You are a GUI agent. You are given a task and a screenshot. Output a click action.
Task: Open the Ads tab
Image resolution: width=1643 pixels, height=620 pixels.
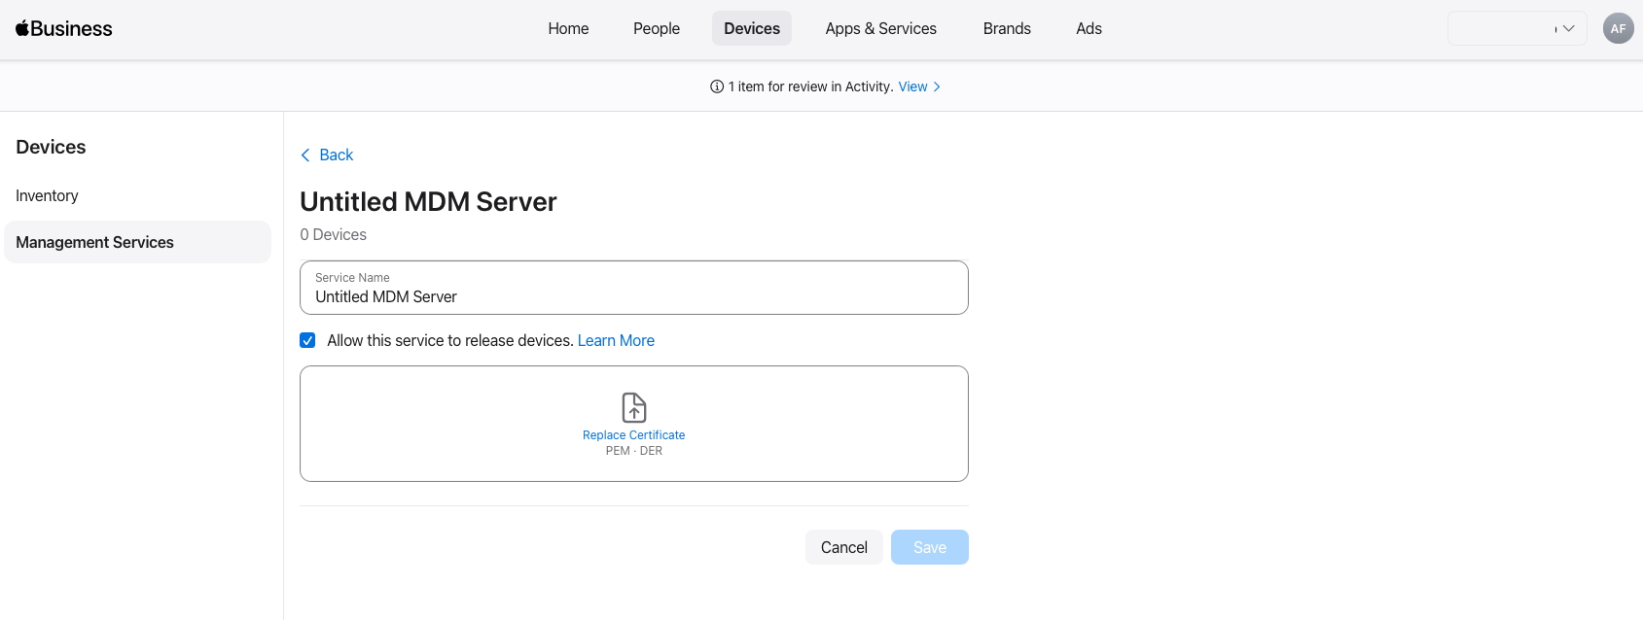pyautogui.click(x=1089, y=28)
